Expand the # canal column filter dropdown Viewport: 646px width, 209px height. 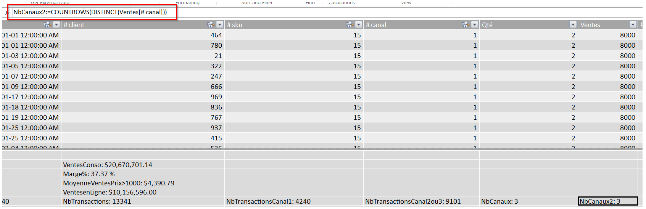pos(475,25)
